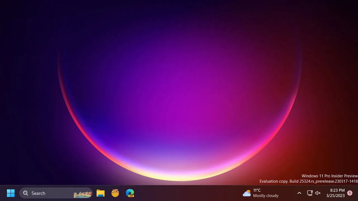The image size is (358, 201).
Task: Expand the hidden system tray icons chevron
Action: tap(299, 193)
